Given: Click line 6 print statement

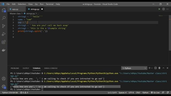Looking at the screenshot, I should [33, 31].
